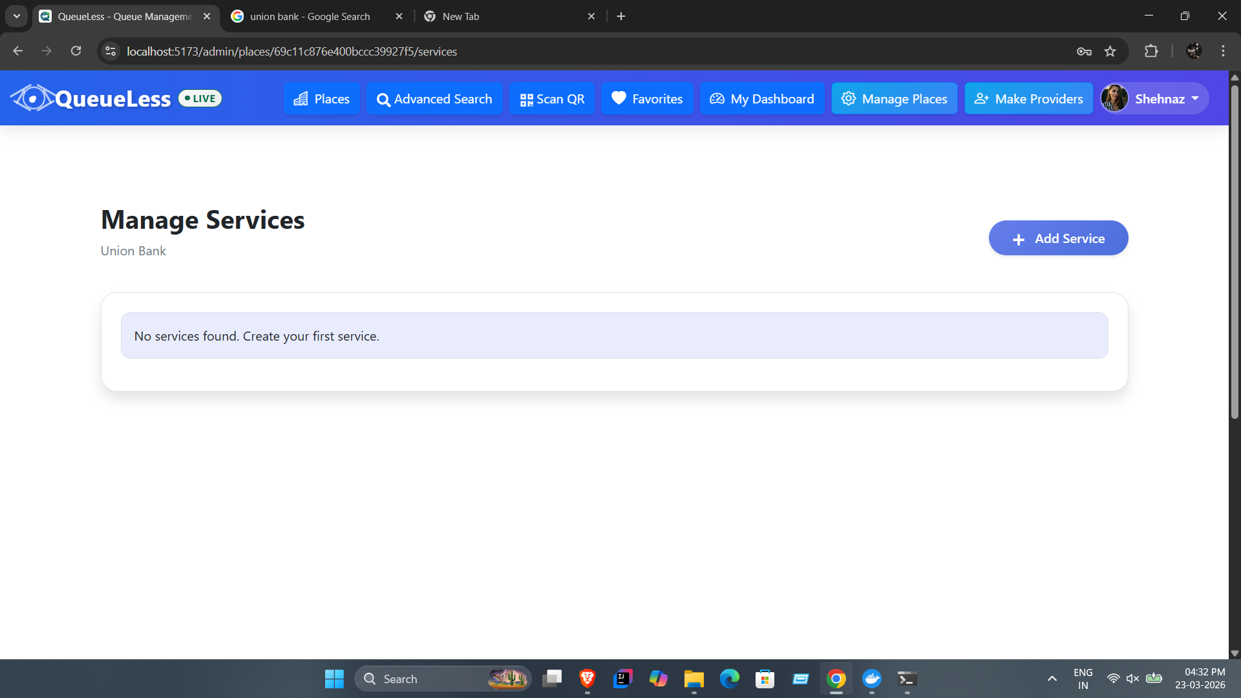Image resolution: width=1241 pixels, height=698 pixels.
Task: Open the Scan QR page
Action: click(552, 99)
